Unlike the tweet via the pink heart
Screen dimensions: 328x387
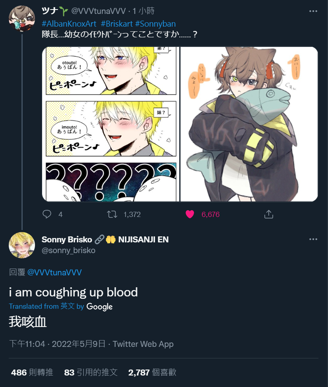click(190, 214)
